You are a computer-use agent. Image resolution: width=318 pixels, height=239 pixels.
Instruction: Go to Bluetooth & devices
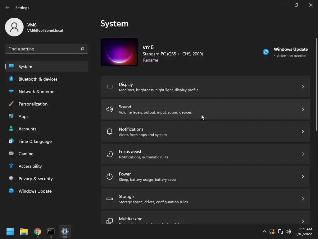[x=47, y=79]
